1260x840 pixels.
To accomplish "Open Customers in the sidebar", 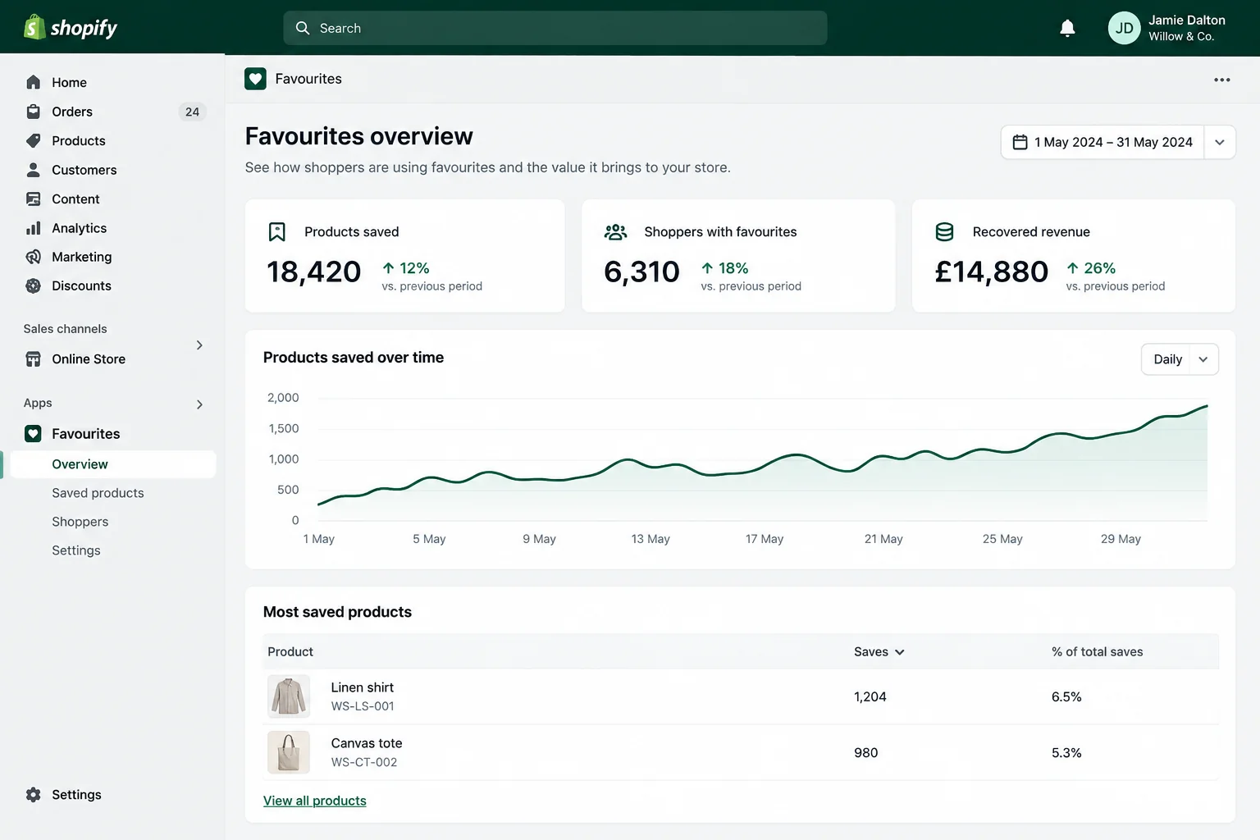I will [84, 170].
